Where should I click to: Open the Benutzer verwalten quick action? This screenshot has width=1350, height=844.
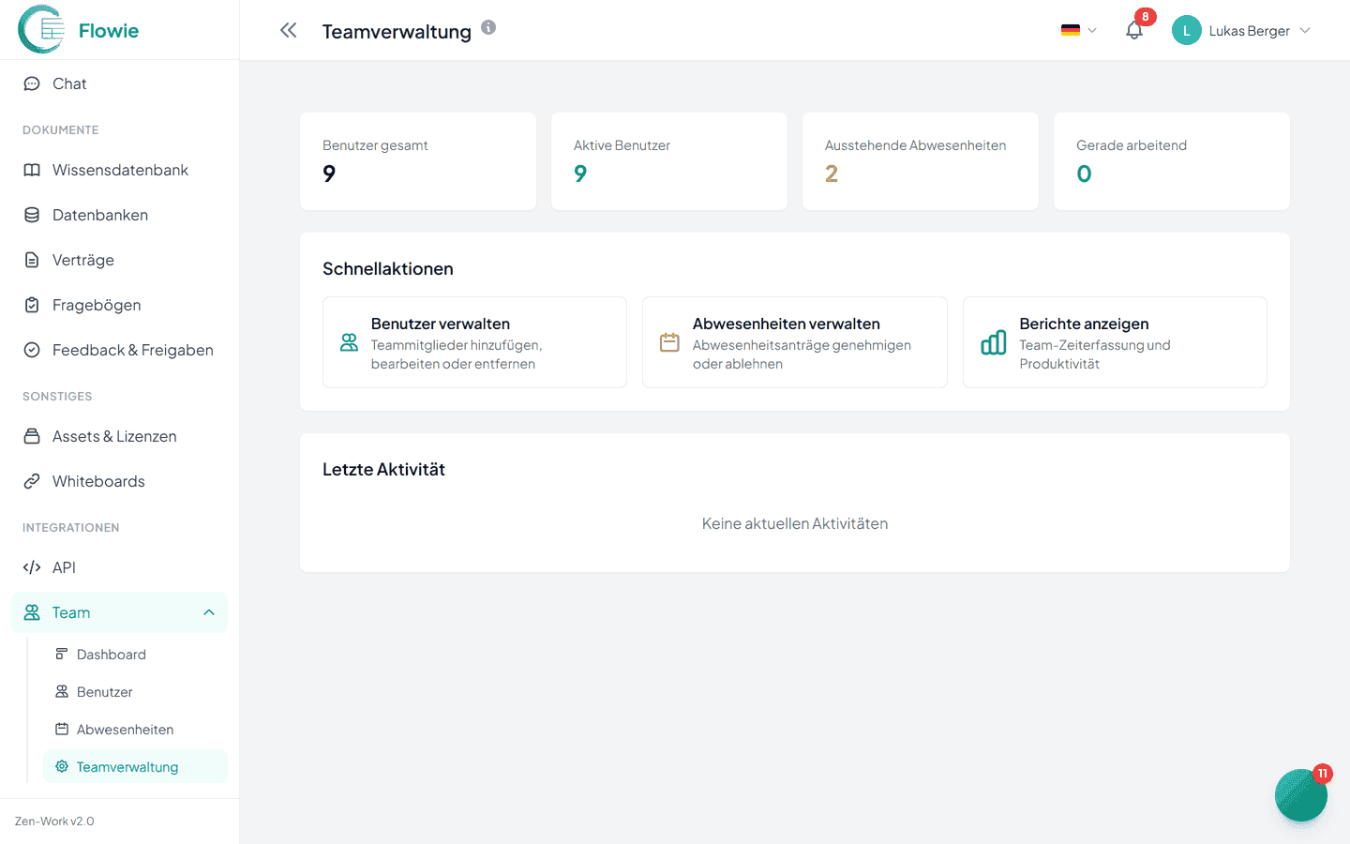pos(474,342)
